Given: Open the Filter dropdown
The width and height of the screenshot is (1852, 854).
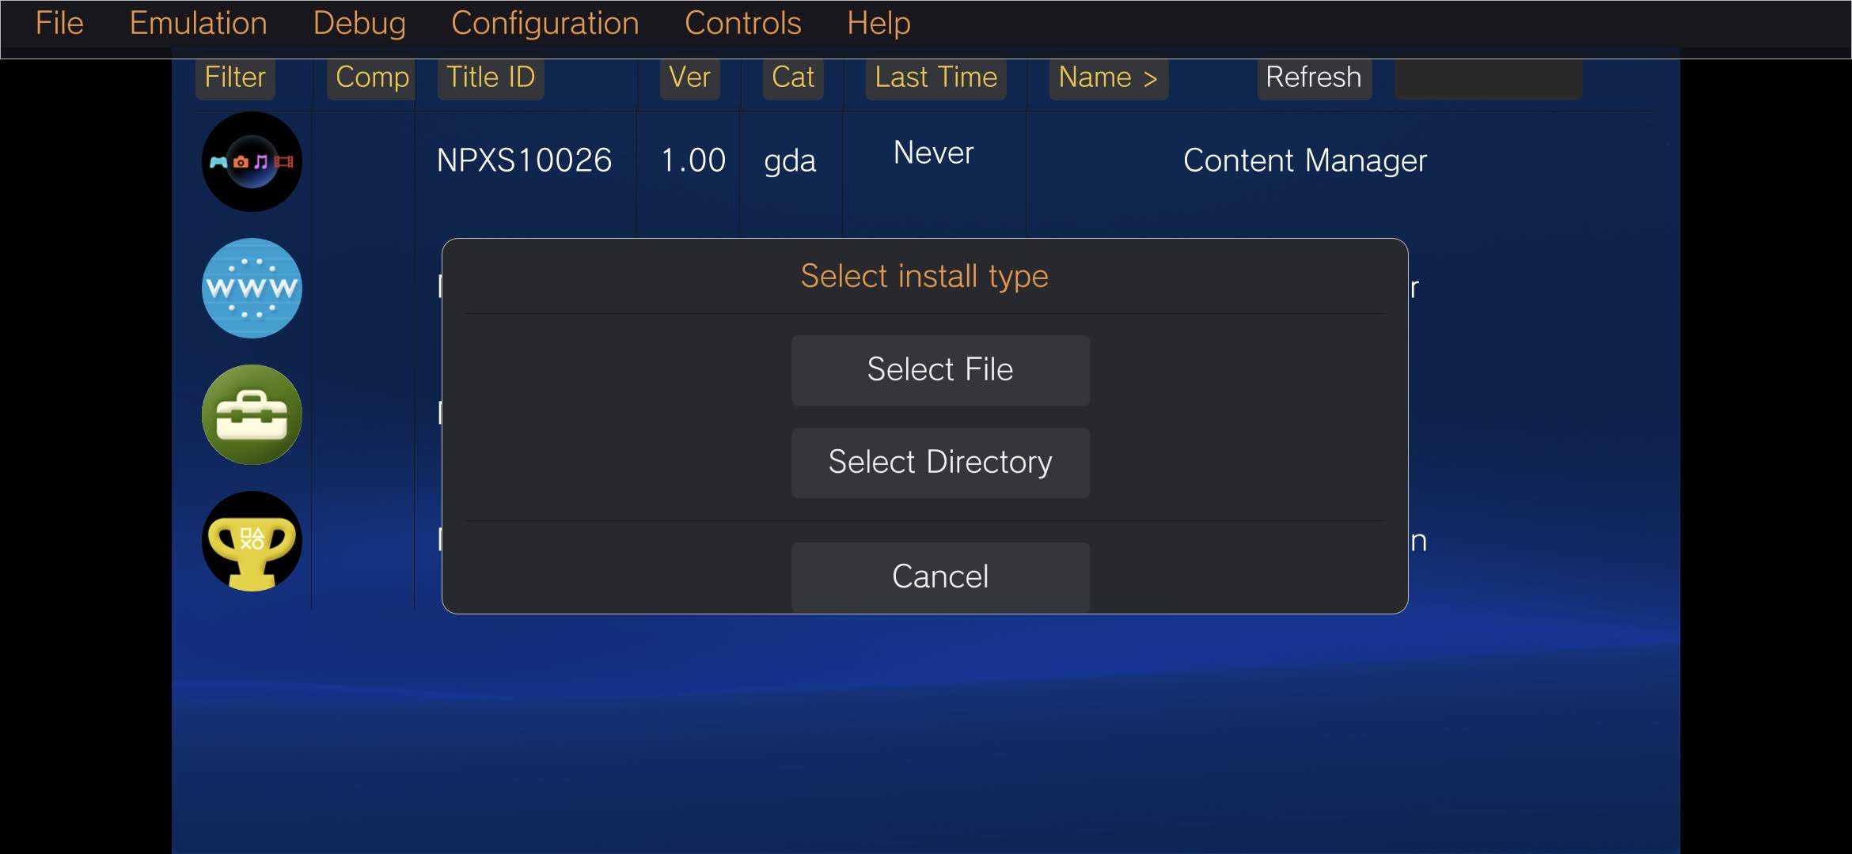Looking at the screenshot, I should point(235,77).
